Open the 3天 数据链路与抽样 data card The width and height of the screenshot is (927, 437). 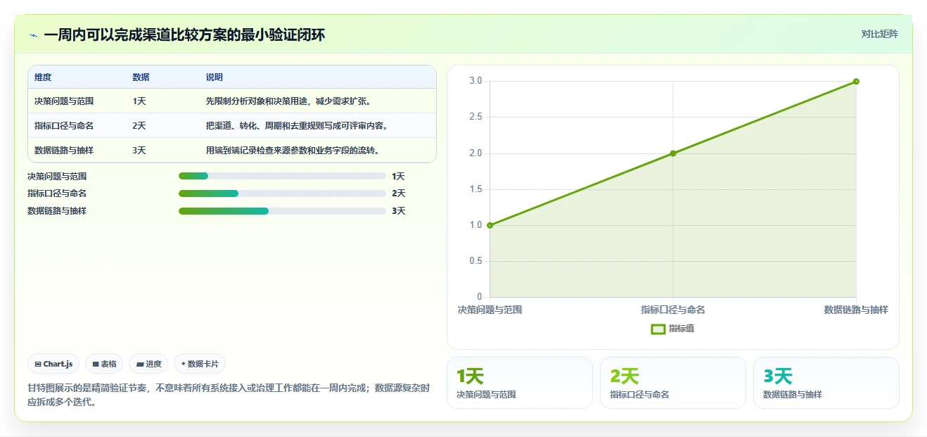coord(826,383)
